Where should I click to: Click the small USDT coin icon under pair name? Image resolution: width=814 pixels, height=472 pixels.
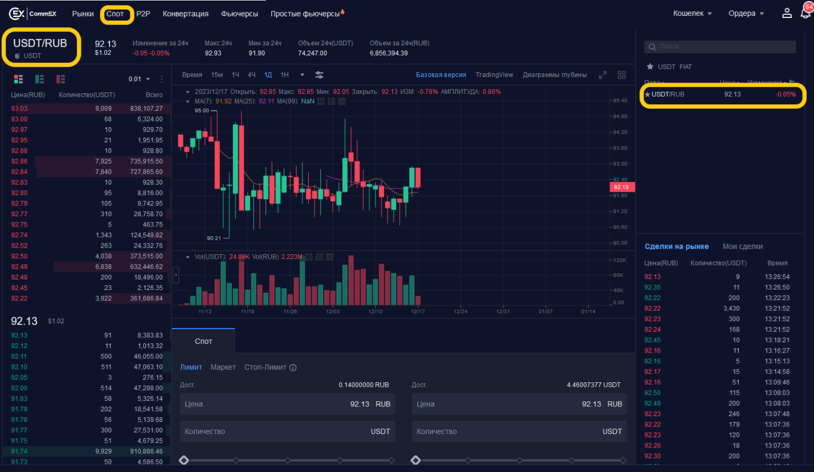(x=17, y=56)
